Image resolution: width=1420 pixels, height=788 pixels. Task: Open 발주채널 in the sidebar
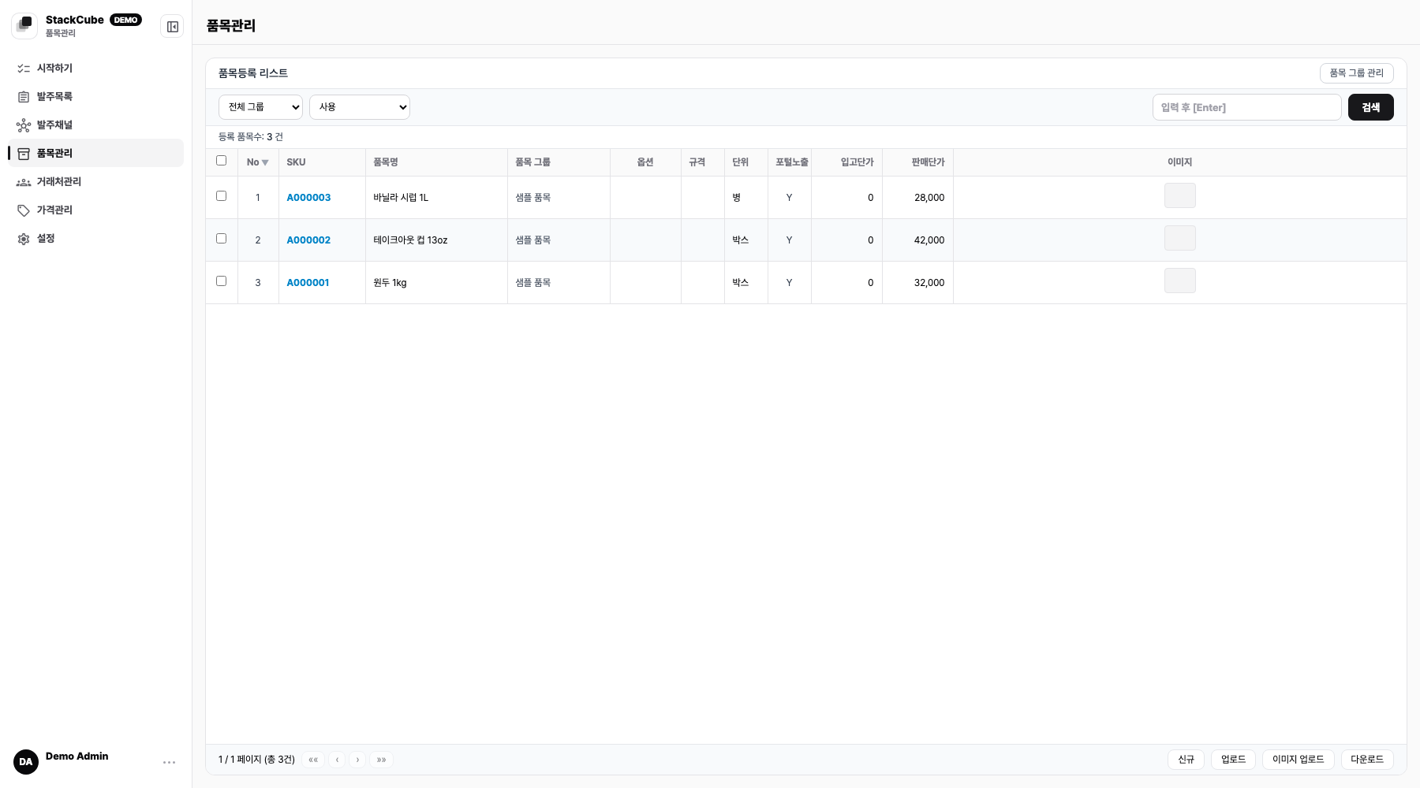(x=95, y=125)
